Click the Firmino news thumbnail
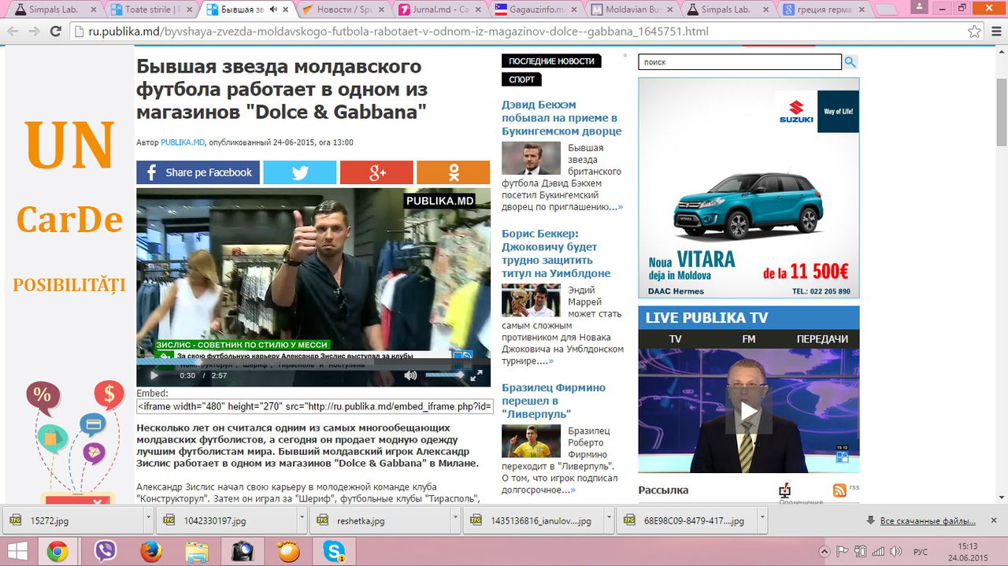Viewport: 1008px width, 566px height. 531,441
